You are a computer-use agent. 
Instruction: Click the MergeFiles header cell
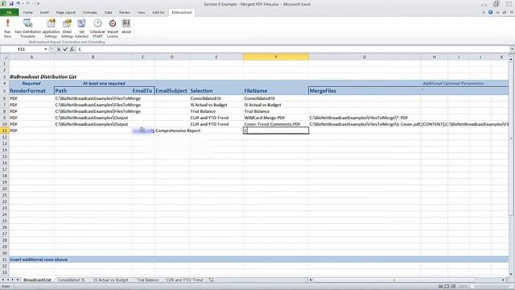[365, 91]
